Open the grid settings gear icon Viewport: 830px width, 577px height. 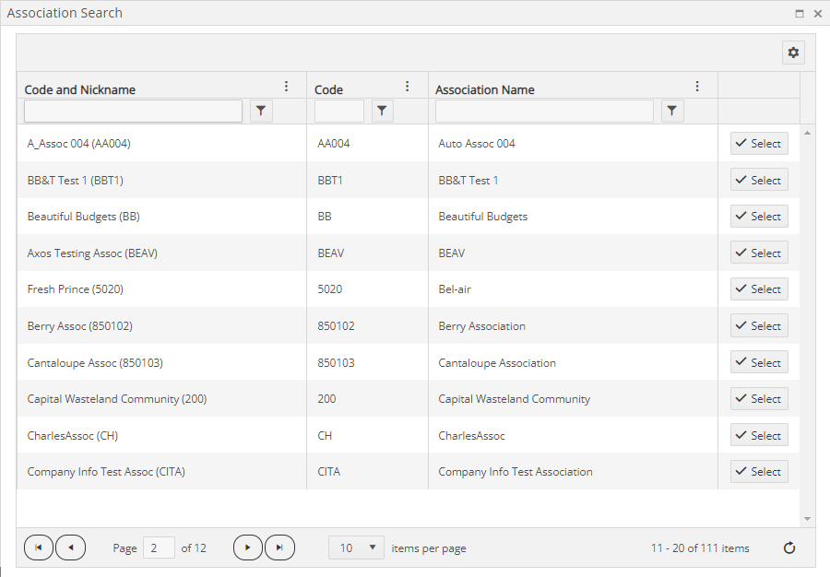click(793, 53)
